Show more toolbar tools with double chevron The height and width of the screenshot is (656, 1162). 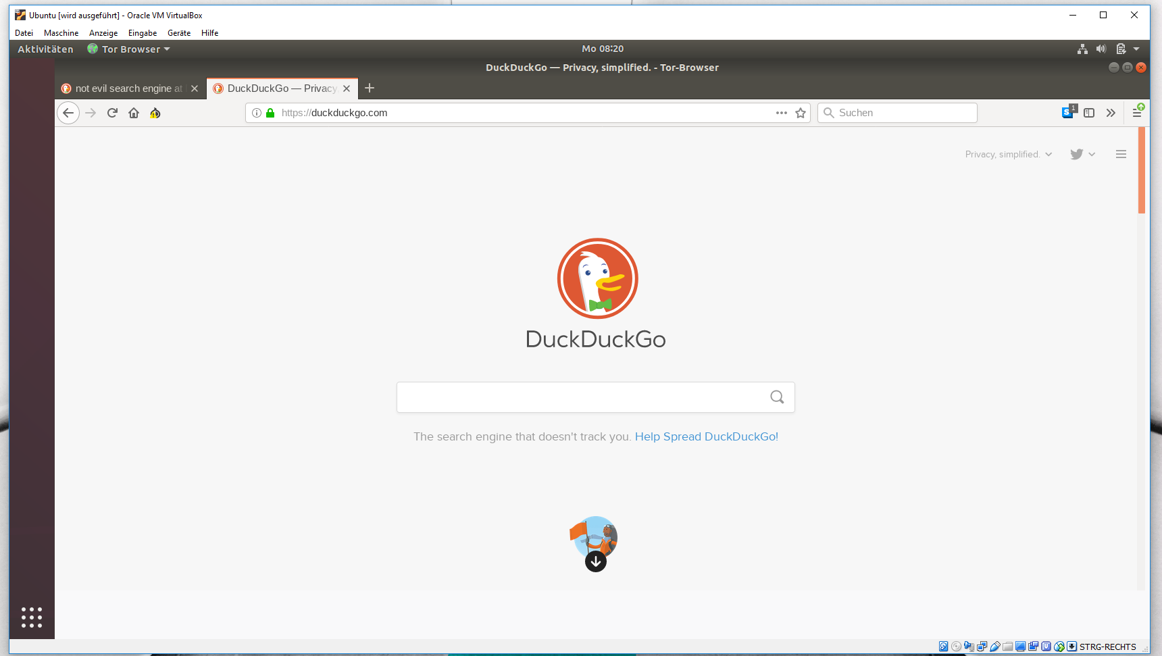click(x=1111, y=113)
